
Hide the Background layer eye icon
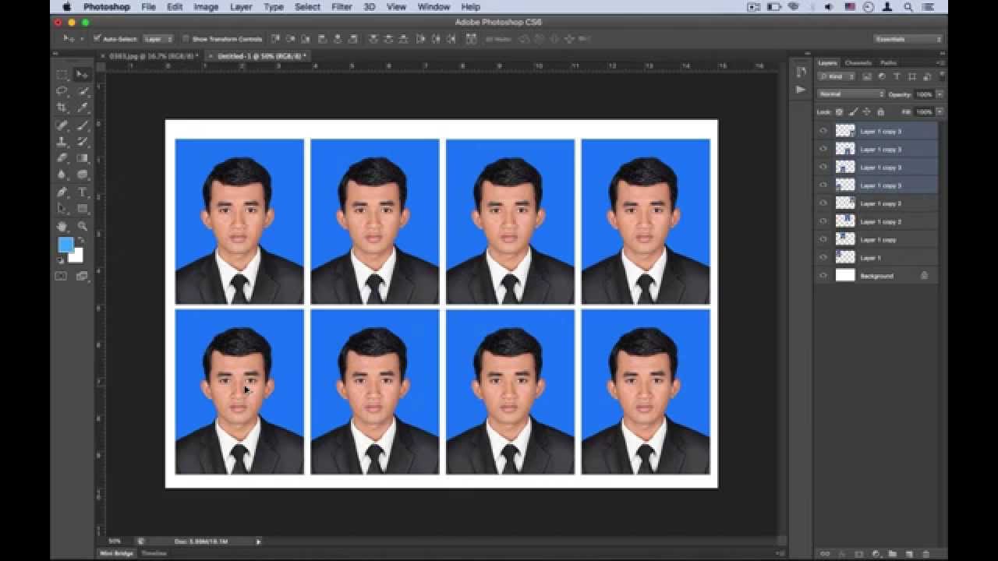(823, 275)
